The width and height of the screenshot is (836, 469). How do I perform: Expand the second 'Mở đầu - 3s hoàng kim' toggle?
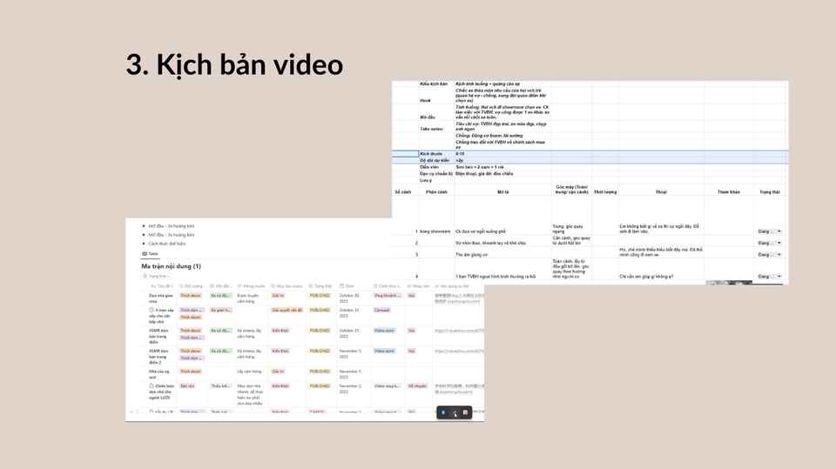tap(145, 235)
